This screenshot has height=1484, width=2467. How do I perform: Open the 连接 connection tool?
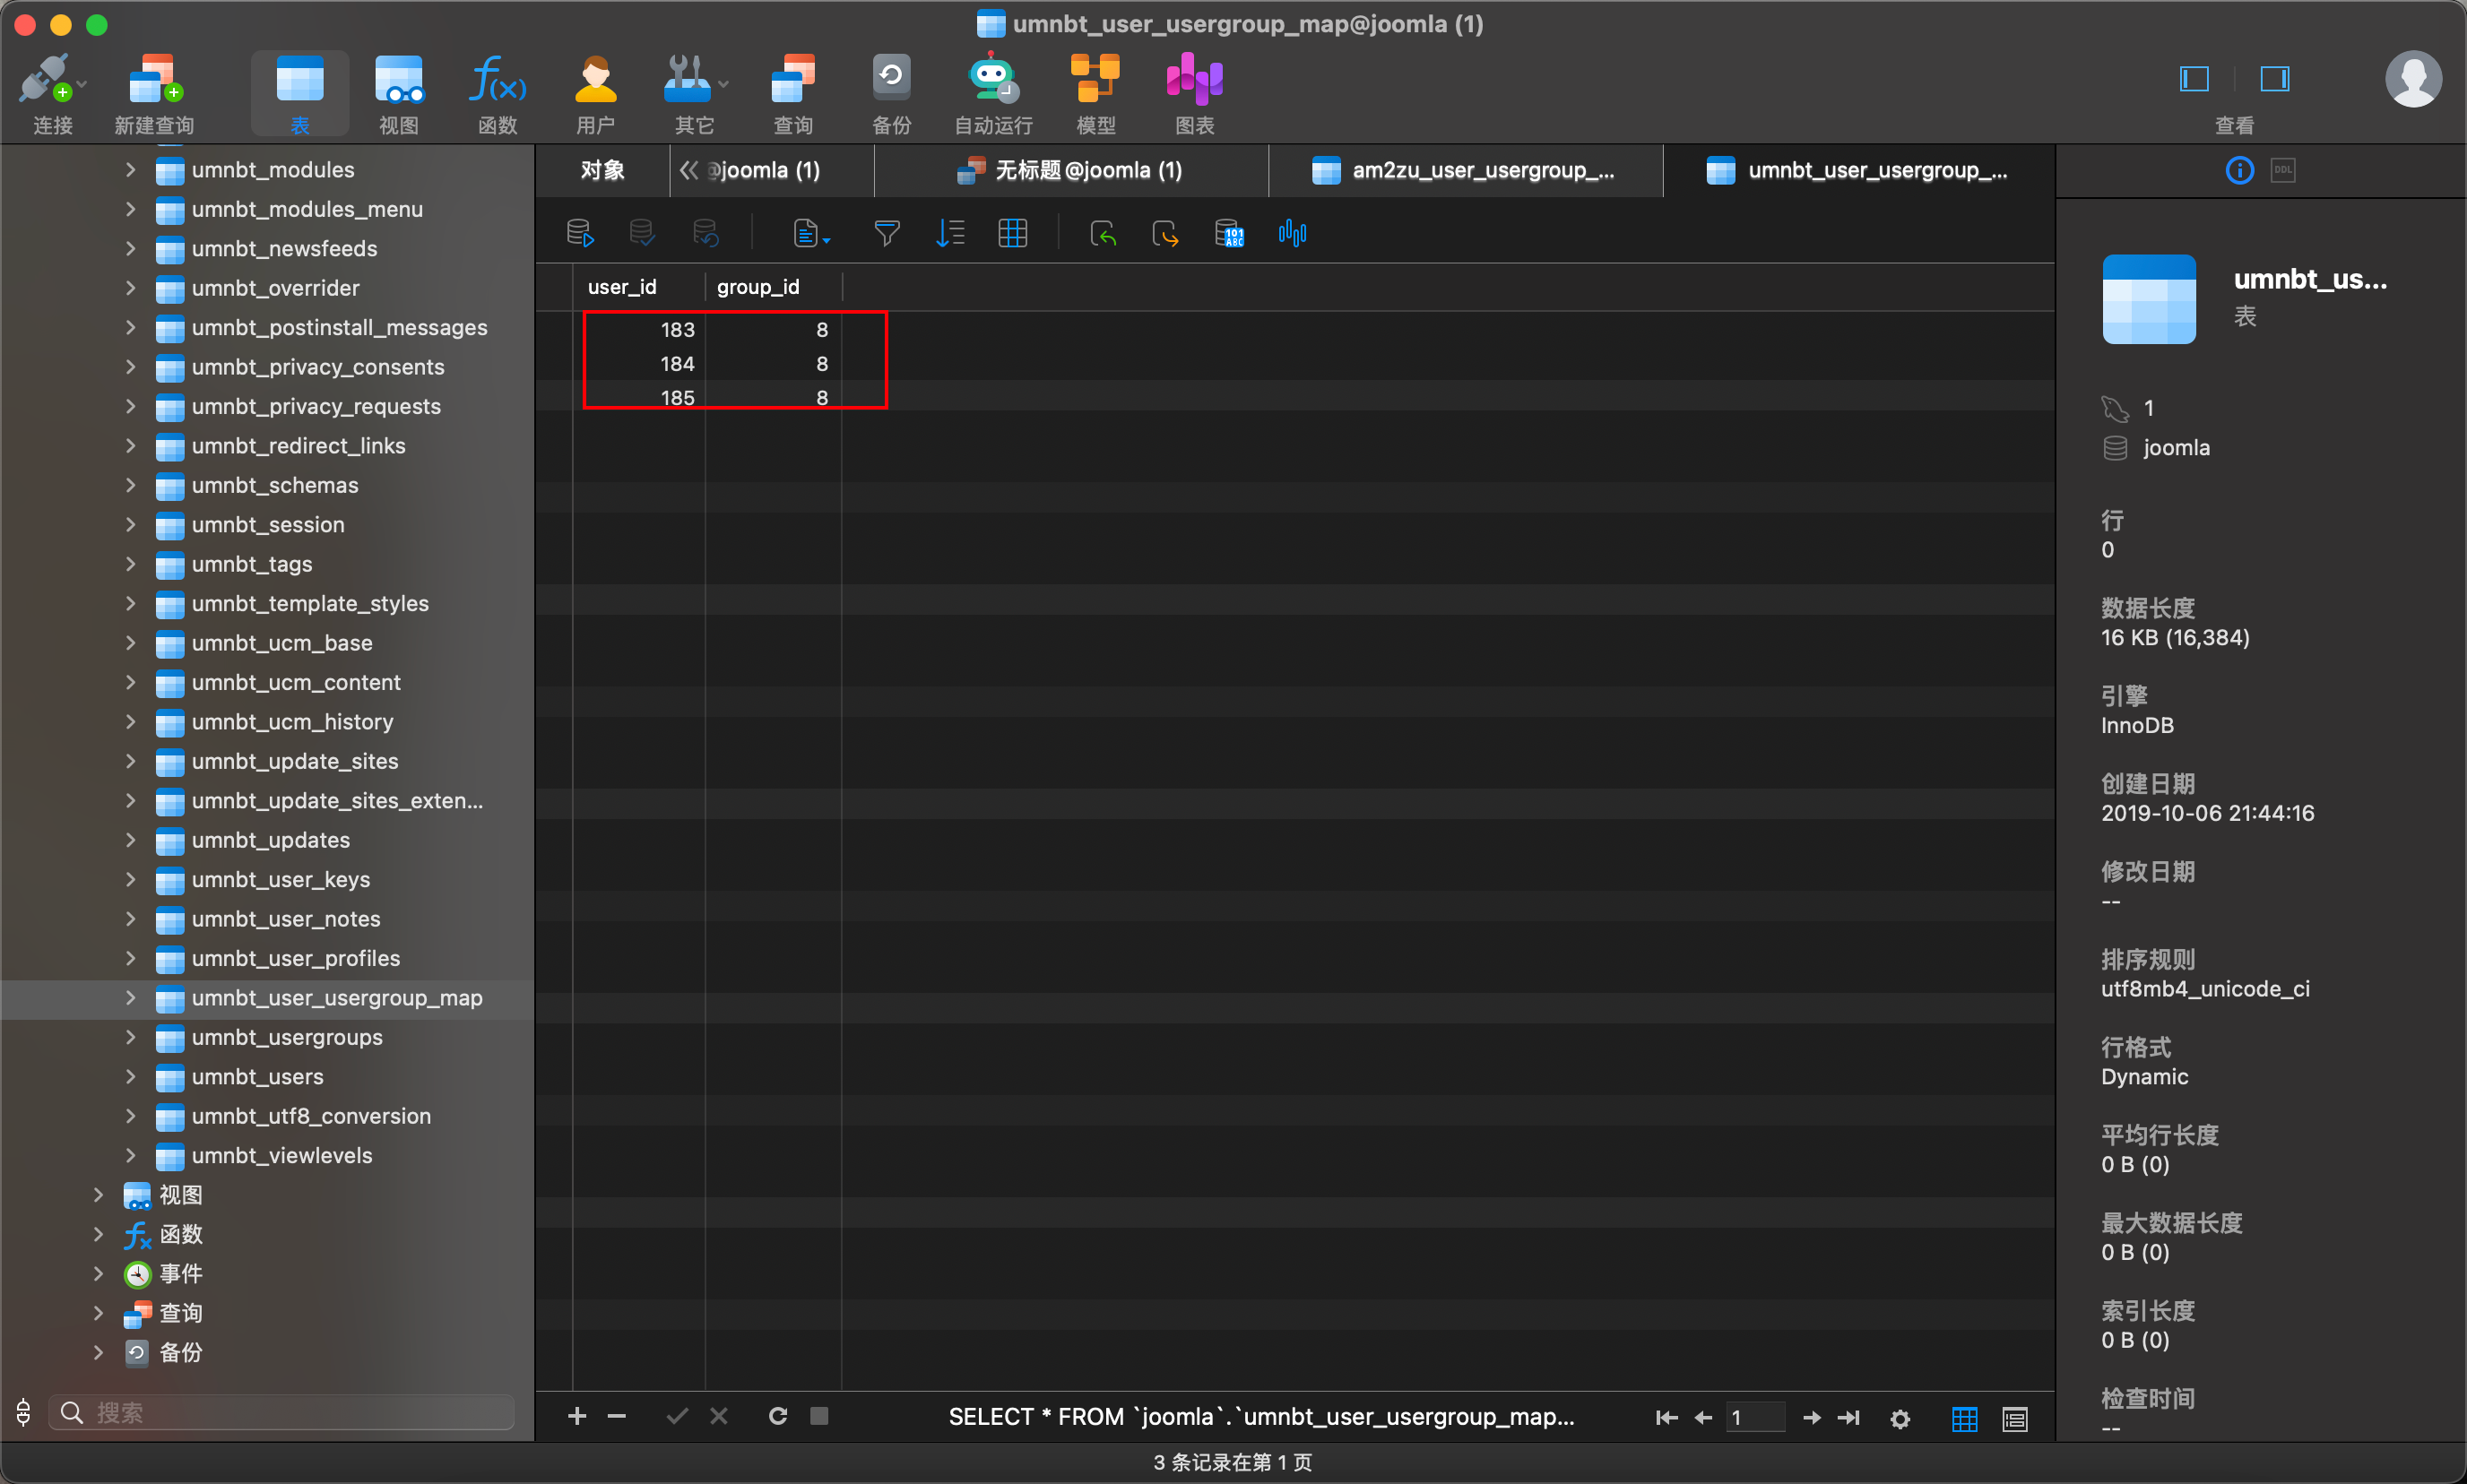[x=52, y=93]
